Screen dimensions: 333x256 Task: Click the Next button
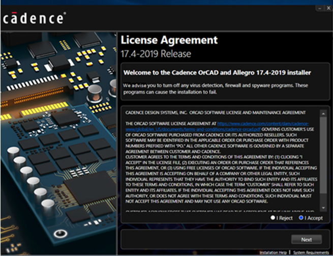click(x=307, y=240)
